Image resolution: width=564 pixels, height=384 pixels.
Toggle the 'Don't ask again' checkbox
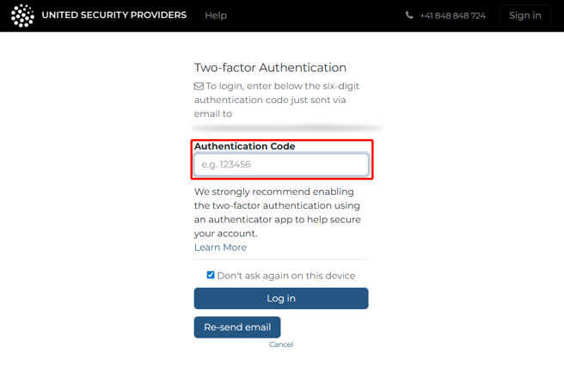click(211, 275)
